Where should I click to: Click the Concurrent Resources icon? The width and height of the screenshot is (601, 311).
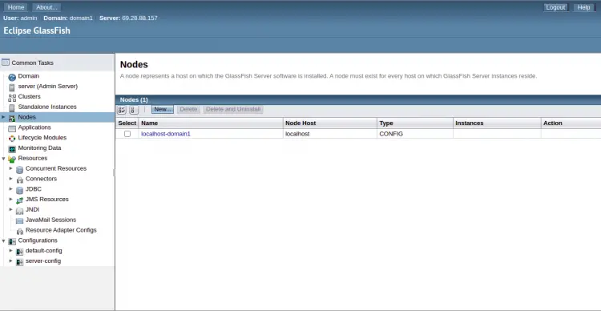(x=19, y=169)
